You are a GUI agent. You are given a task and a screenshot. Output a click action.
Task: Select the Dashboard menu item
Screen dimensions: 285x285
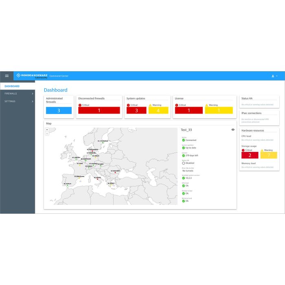pos(18,86)
